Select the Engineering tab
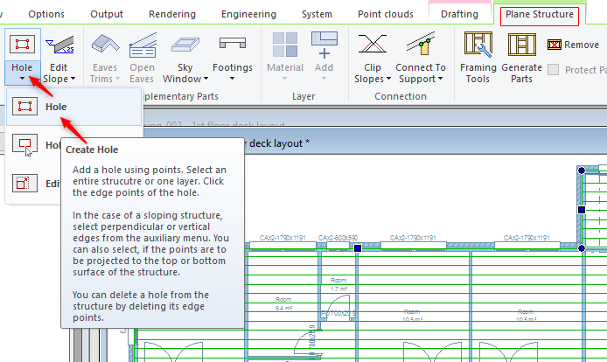This screenshot has width=607, height=362. pyautogui.click(x=248, y=15)
